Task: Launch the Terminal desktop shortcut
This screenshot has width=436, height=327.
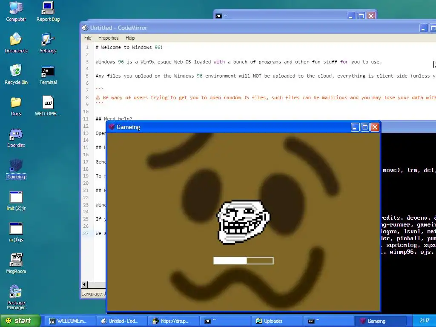Action: click(48, 74)
